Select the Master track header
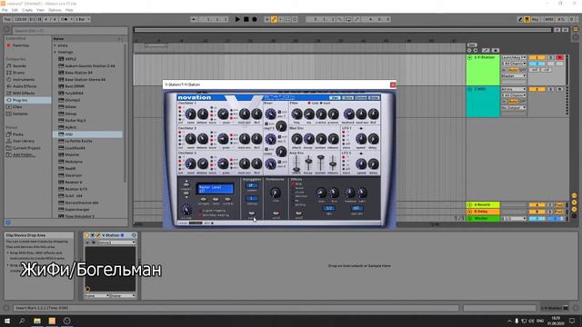Viewport: 582px width, 327px height. click(483, 218)
